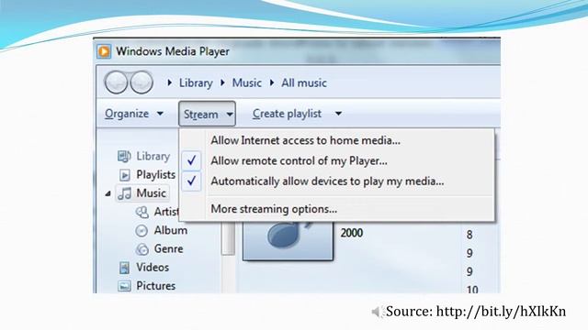This screenshot has width=588, height=330.
Task: Go forward with the round Forward button
Action: (x=141, y=82)
